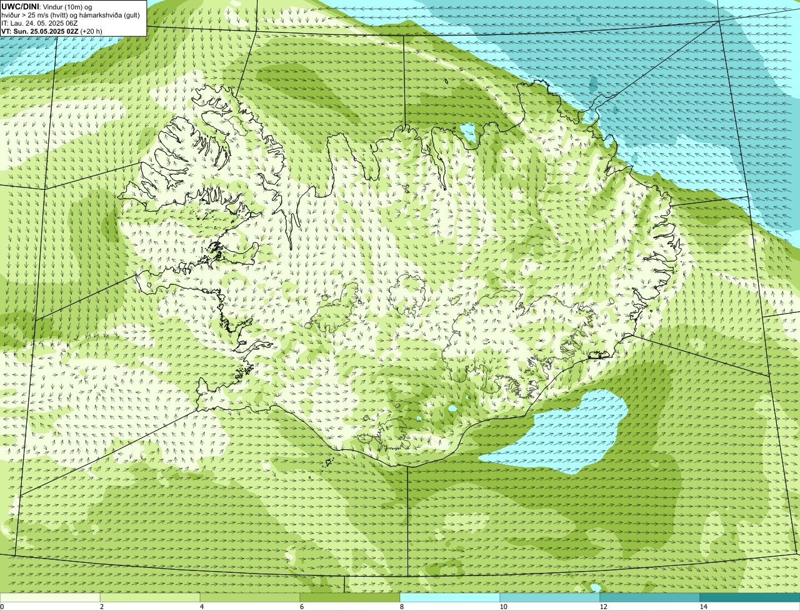
Task: Click the 12–14 m/s legend color segment
Action: (650, 597)
